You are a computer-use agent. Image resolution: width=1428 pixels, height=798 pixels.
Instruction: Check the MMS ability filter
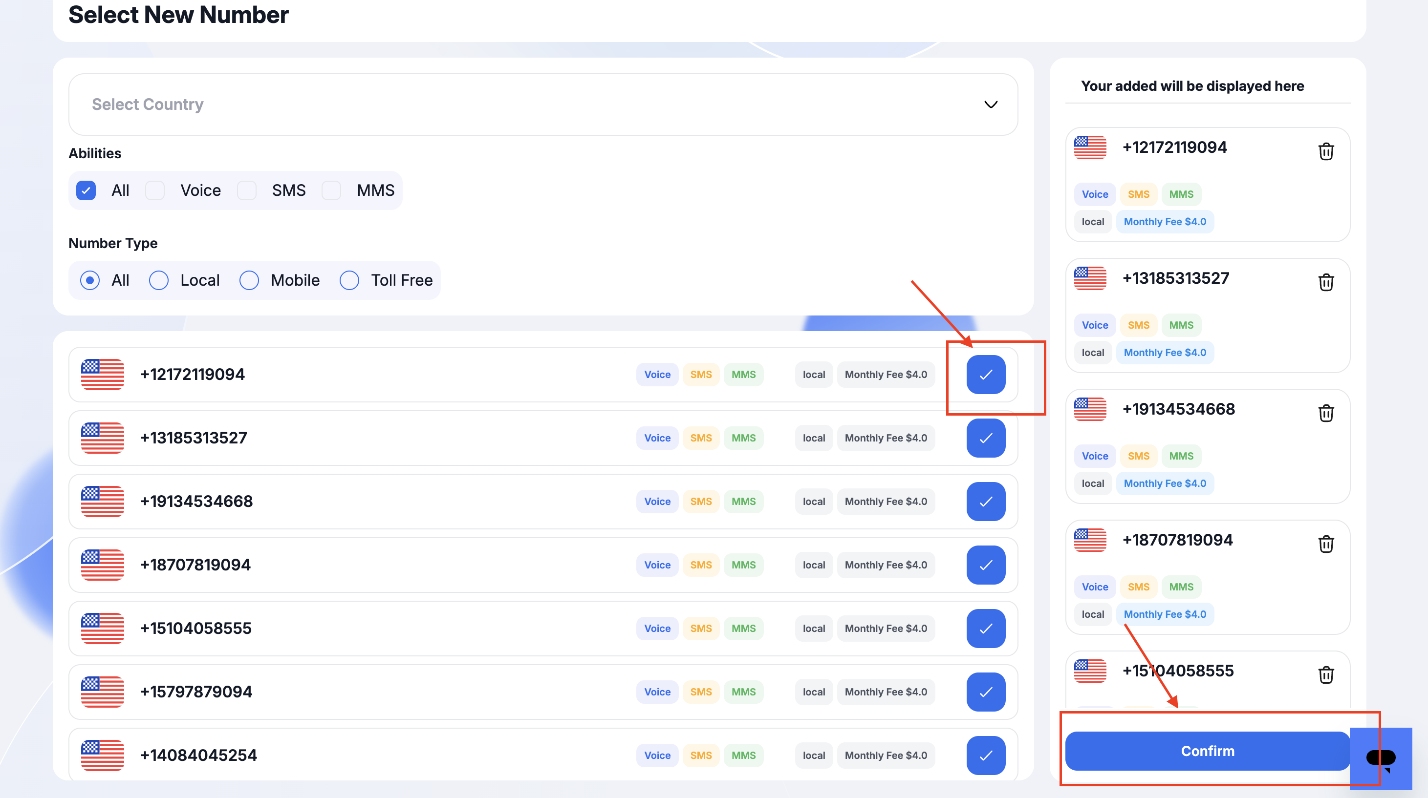point(331,190)
